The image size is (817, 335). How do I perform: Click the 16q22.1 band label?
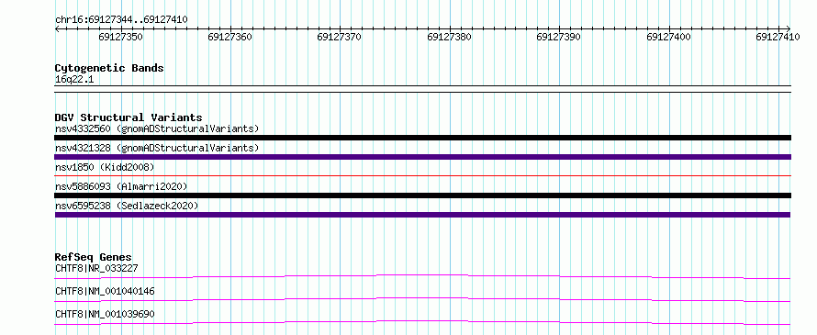tap(74, 80)
